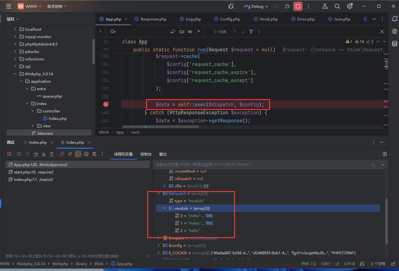The image size is (399, 271).
Task: Click the Step Into arrow icon
Action: (x=44, y=154)
